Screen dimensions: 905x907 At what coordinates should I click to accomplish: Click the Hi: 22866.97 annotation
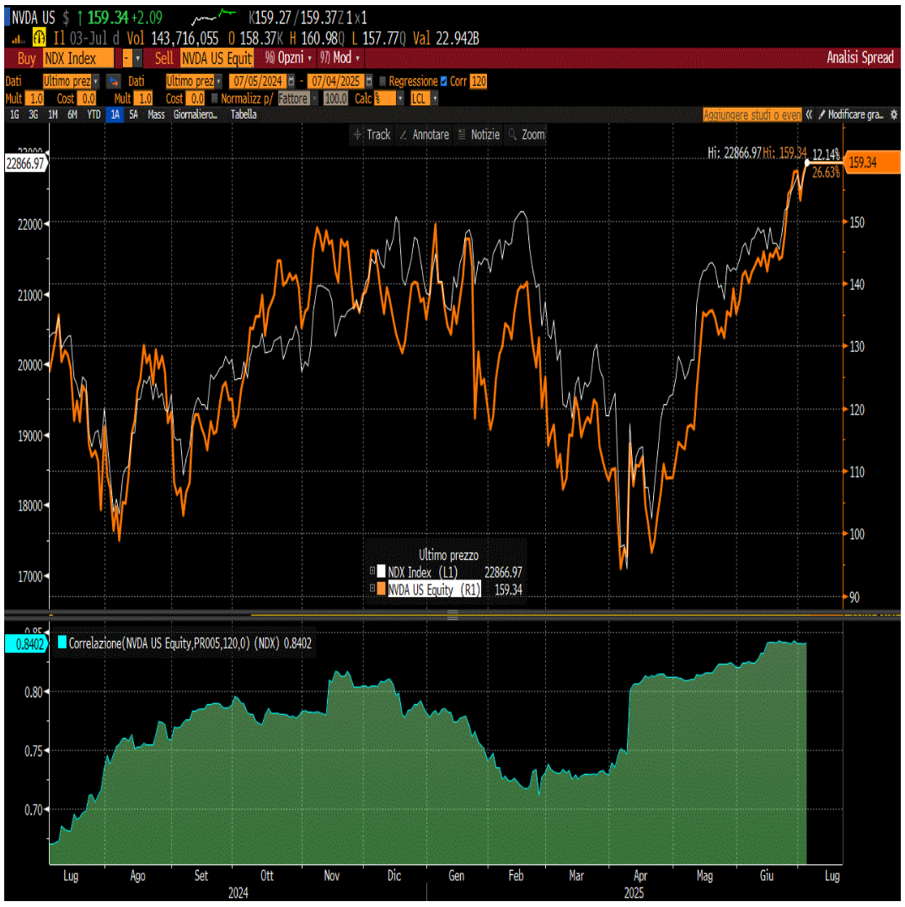coord(734,152)
